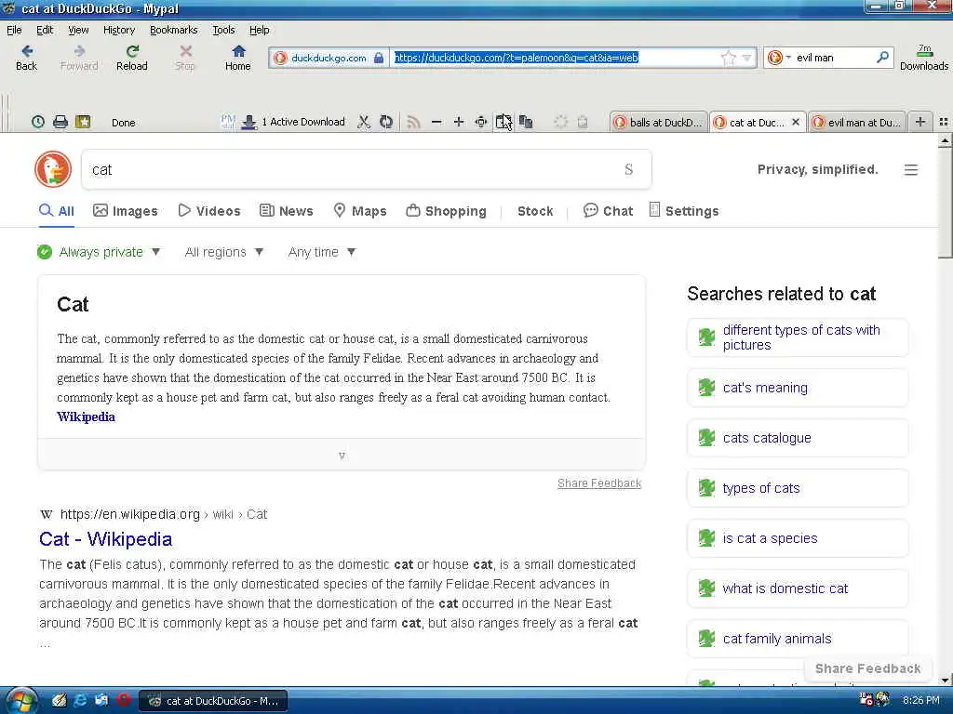Open 'Cat - Wikipedia' search result
This screenshot has width=953, height=714.
pyautogui.click(x=106, y=539)
